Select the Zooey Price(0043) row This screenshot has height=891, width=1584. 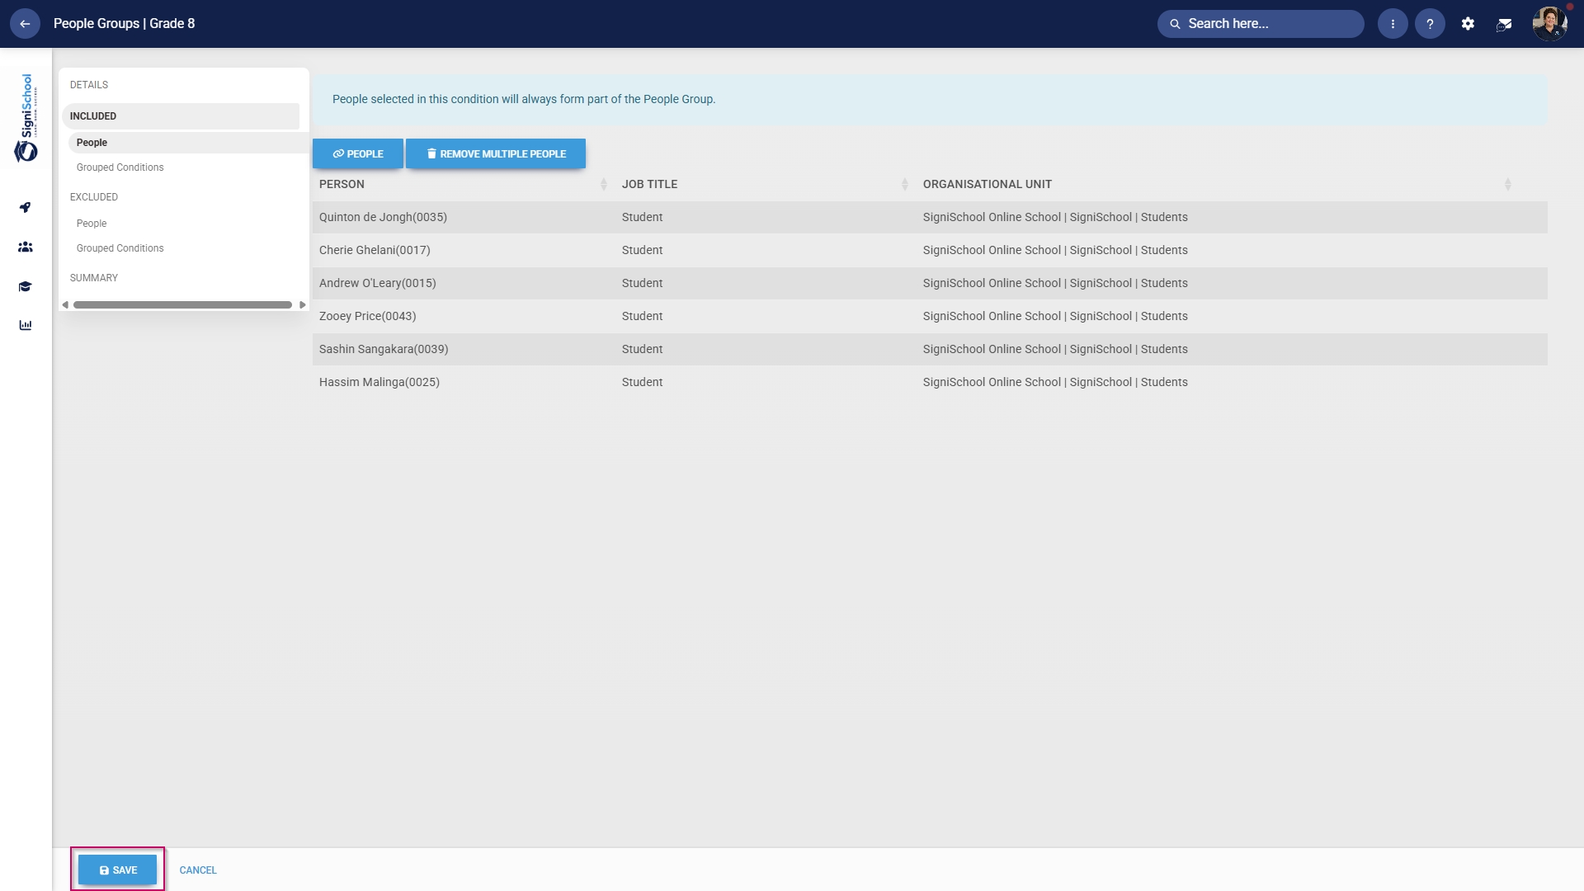click(930, 316)
